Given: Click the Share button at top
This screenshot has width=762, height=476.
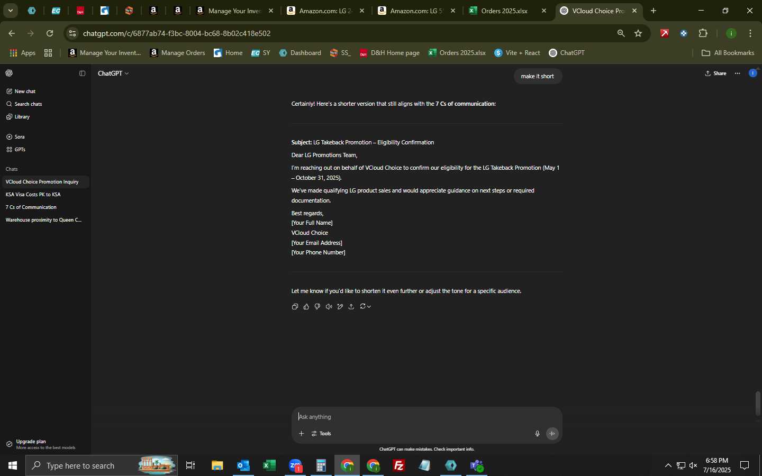Looking at the screenshot, I should [716, 74].
